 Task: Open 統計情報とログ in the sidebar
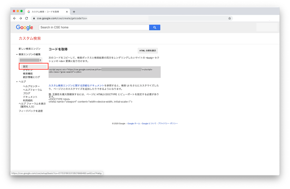[31, 77]
